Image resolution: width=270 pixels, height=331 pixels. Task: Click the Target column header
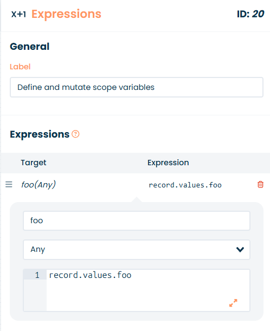pyautogui.click(x=34, y=163)
